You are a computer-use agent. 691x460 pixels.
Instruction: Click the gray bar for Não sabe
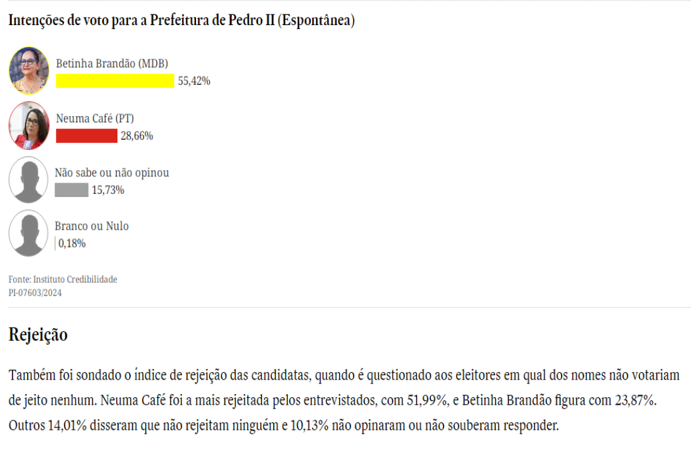(x=72, y=190)
